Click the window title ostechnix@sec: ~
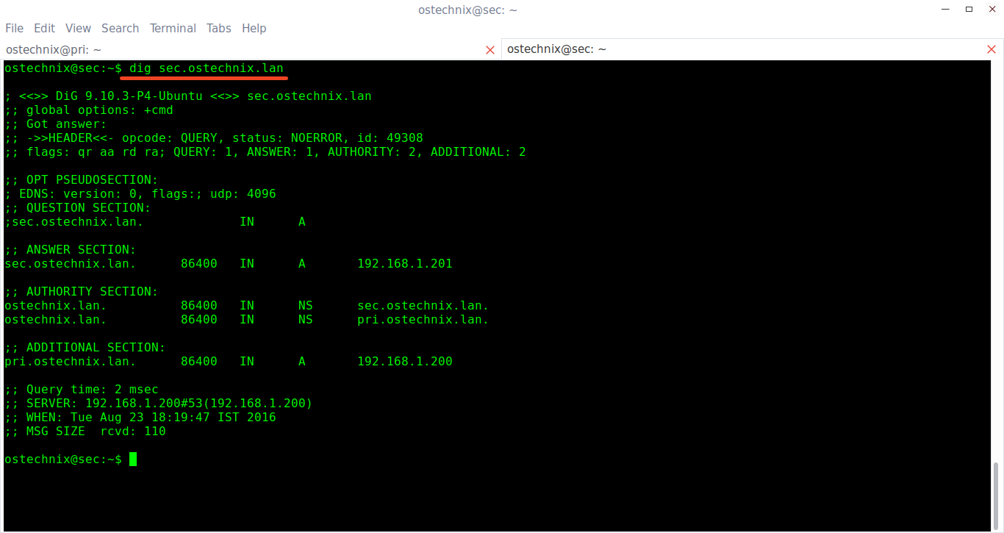 pos(467,10)
